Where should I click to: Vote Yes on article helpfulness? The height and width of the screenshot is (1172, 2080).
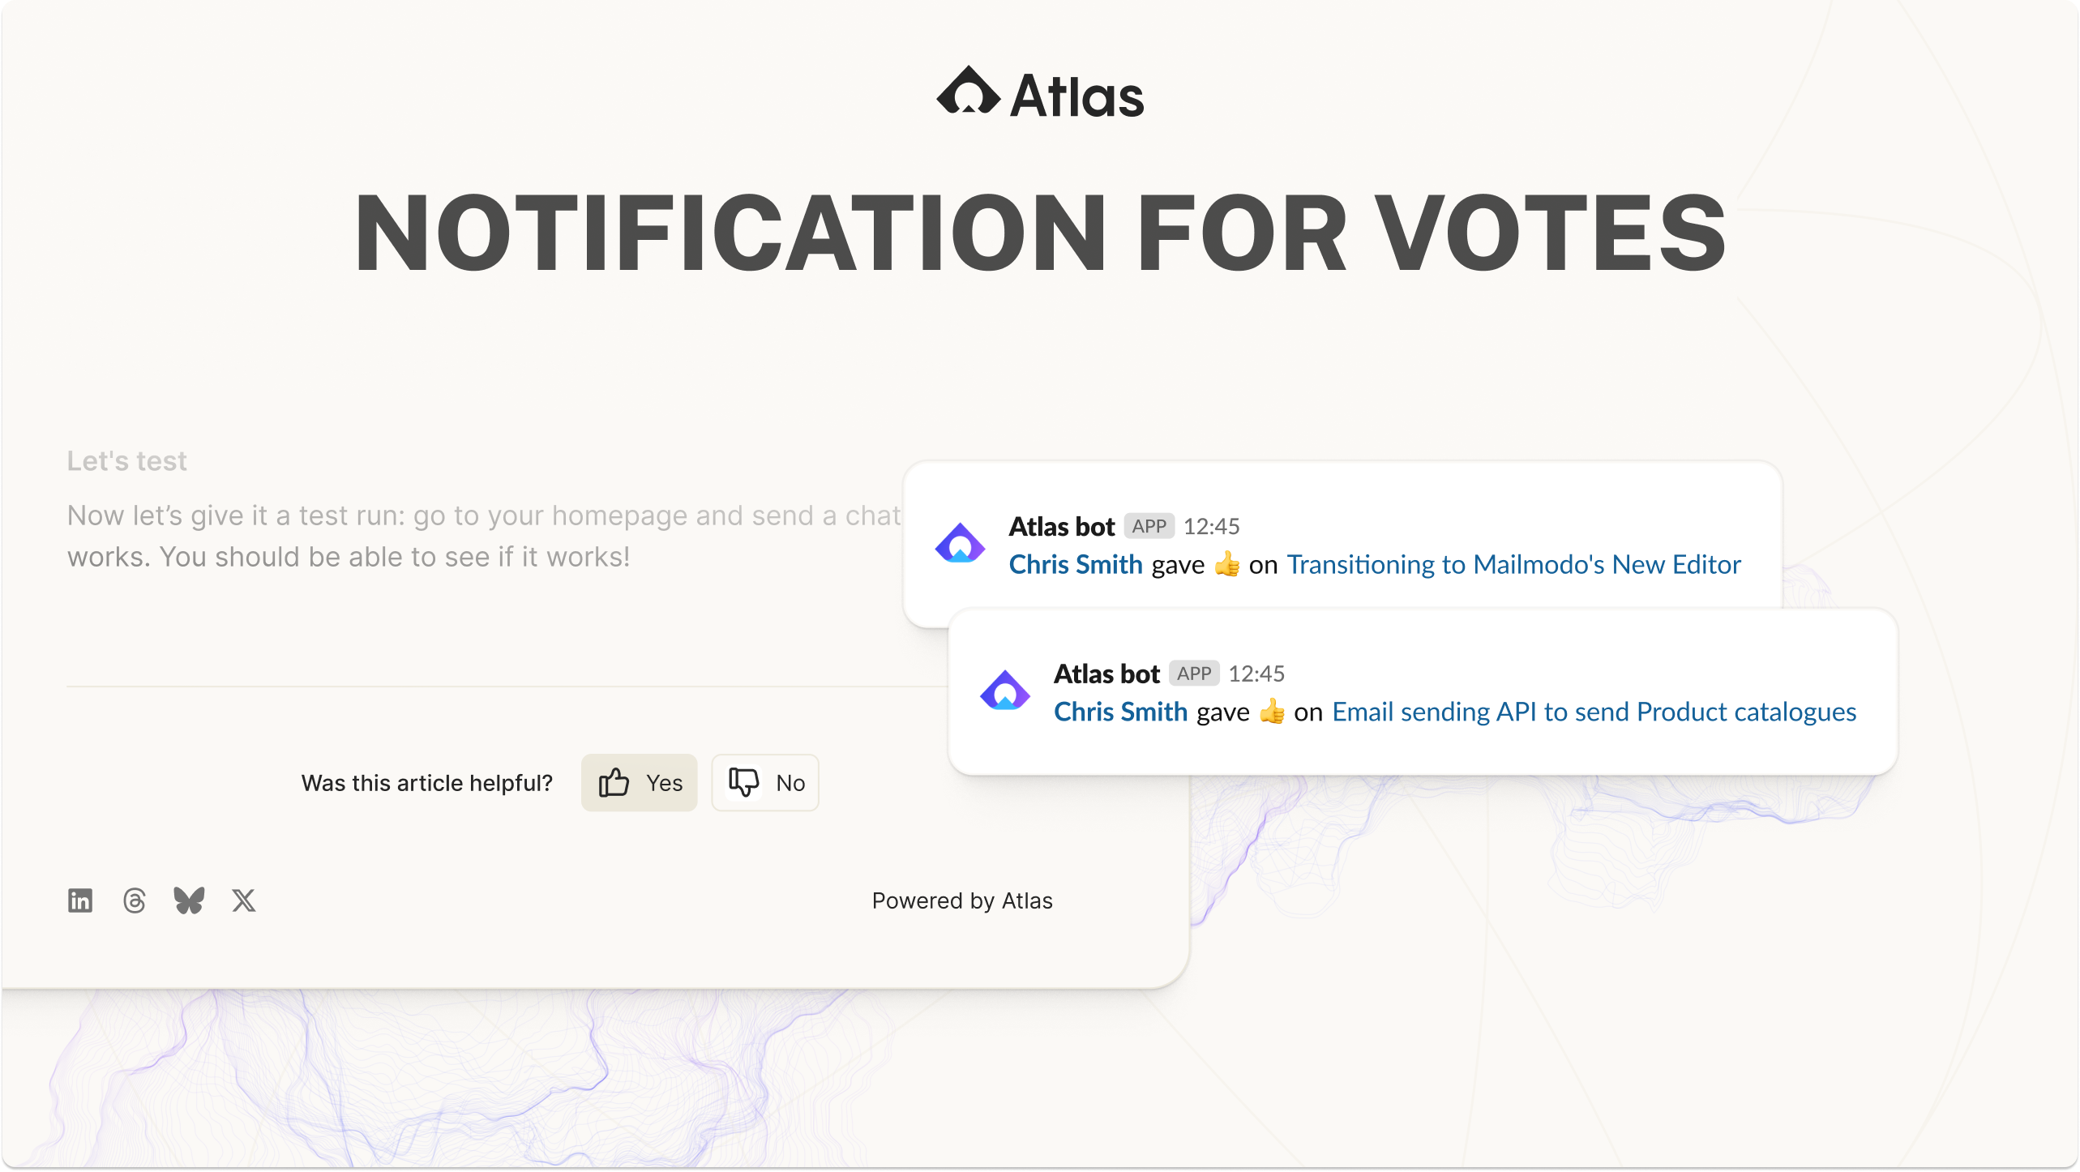click(639, 783)
